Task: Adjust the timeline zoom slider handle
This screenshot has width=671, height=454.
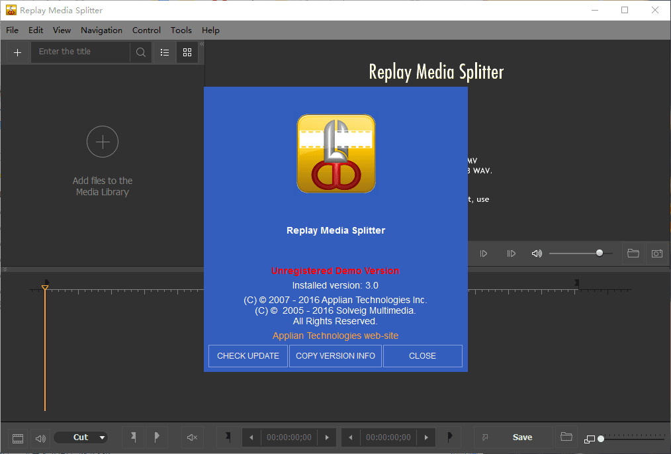Action: coord(601,439)
